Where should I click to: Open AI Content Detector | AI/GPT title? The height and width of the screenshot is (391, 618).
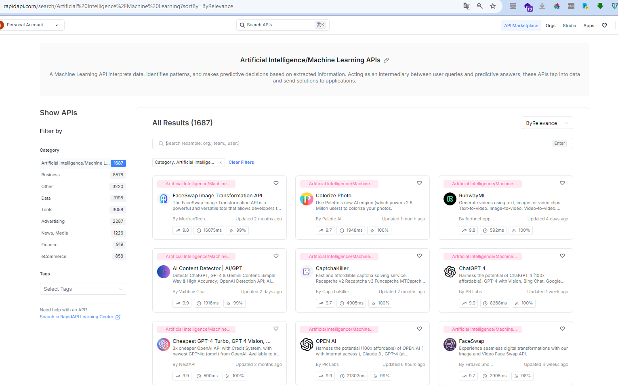(208, 268)
